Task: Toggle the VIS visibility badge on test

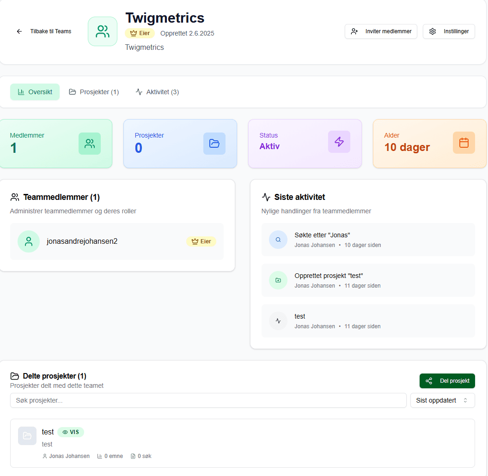Action: 71,432
